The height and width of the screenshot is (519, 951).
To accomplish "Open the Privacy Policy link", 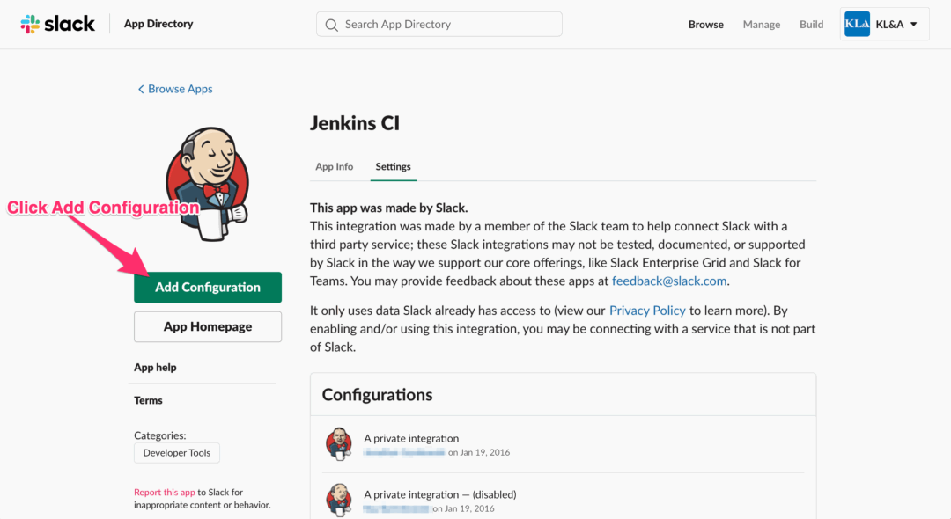I will tap(647, 311).
